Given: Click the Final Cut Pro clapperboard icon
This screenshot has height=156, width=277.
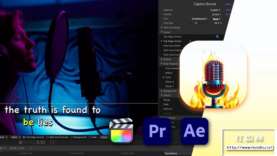Looking at the screenshot, I should pos(121,131).
